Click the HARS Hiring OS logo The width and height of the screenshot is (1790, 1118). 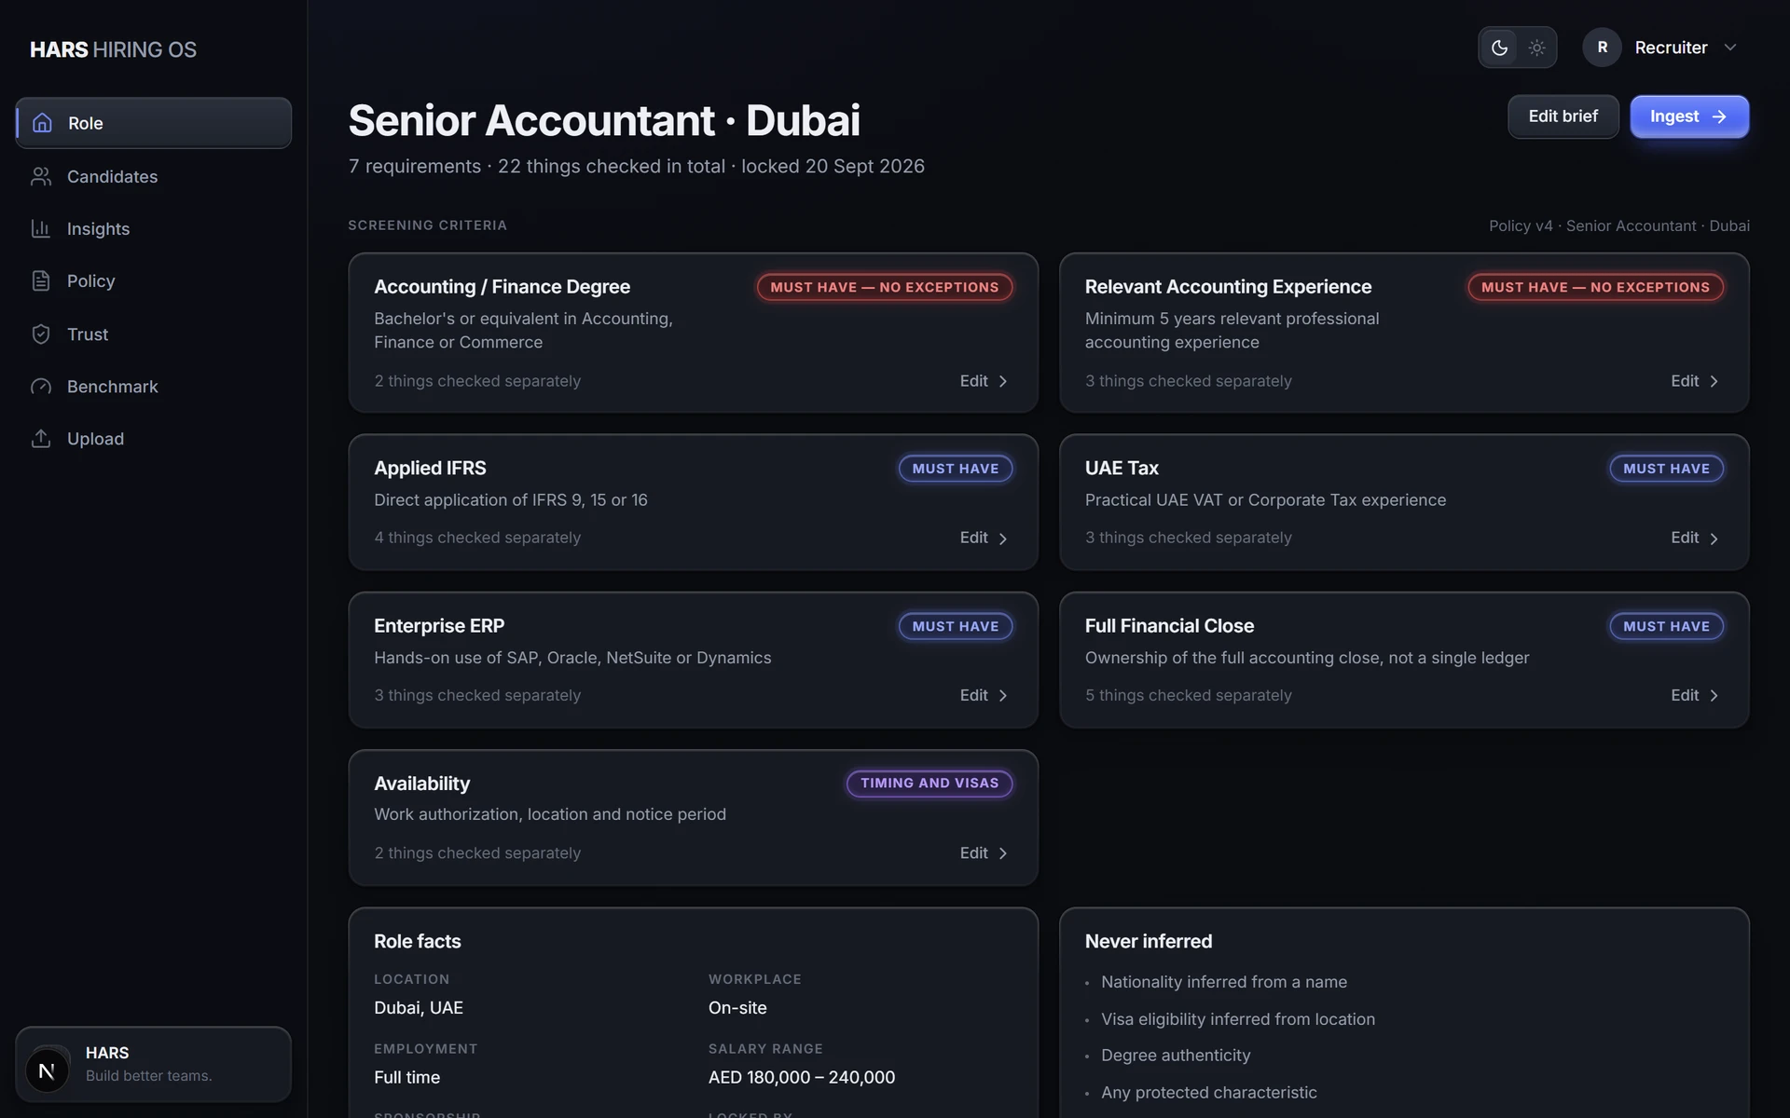(x=113, y=49)
